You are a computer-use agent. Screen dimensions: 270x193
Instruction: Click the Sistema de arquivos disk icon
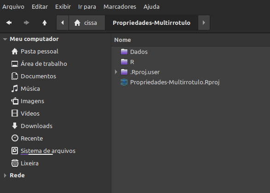[x=15, y=151]
